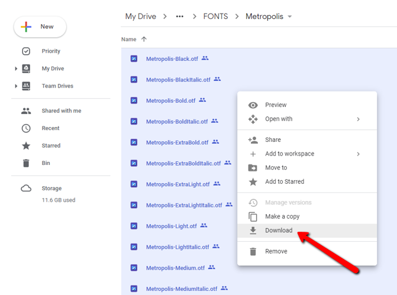Click the Remove trash icon in context menu
This screenshot has width=397, height=295.
point(253,251)
